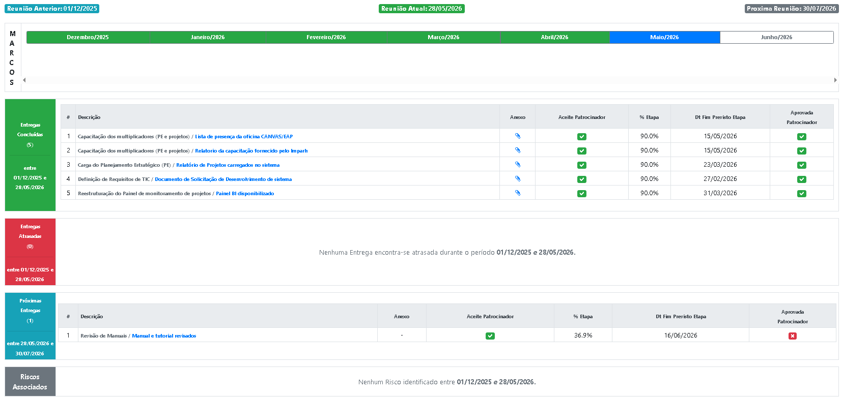
Task: Click Riscos Associados panel
Action: pos(30,382)
